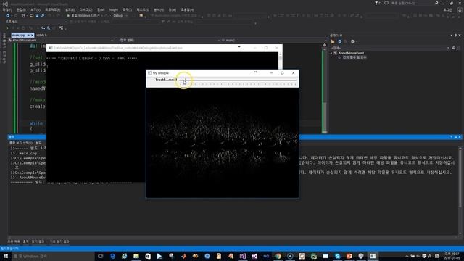Click the navigate backward circular toolbar icon
This screenshot has height=261, width=464.
pos(8,16)
